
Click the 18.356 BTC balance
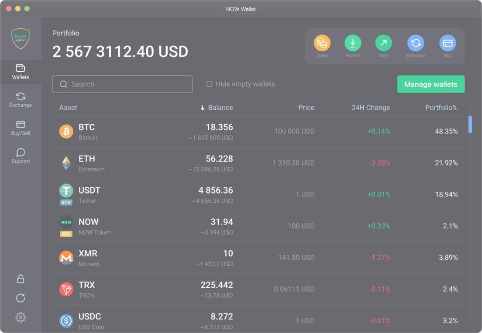[219, 127]
